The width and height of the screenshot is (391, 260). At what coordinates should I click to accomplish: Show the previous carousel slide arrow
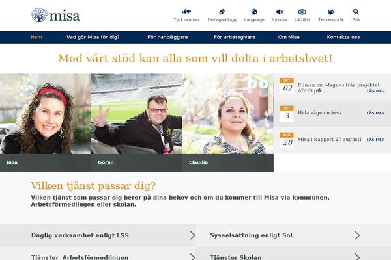click(252, 84)
